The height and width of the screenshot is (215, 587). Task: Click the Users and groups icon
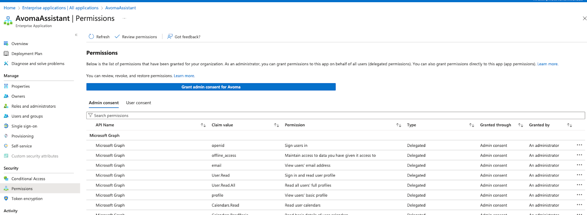[6, 116]
